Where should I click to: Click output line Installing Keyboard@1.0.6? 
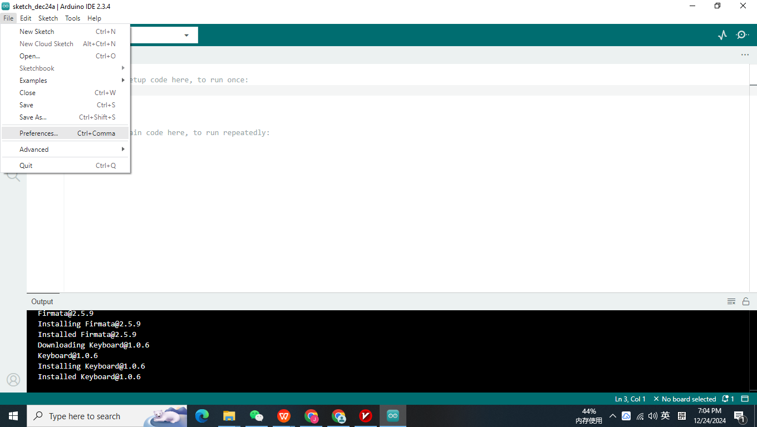tap(91, 366)
